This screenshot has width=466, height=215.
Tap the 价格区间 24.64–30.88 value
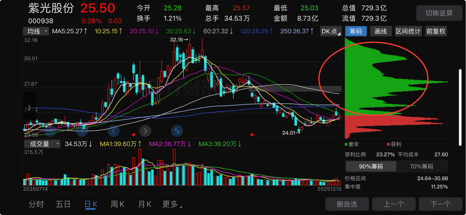[432, 178]
